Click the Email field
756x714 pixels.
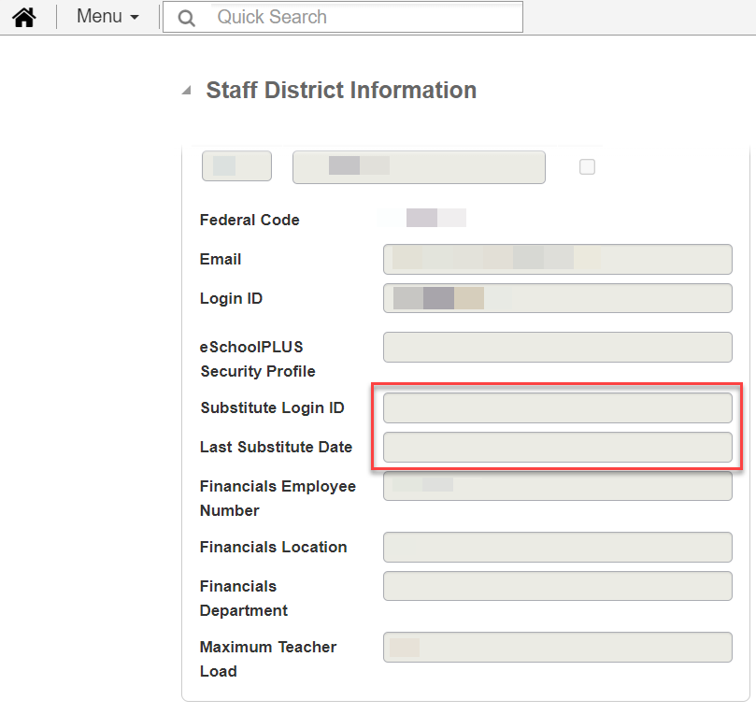557,259
